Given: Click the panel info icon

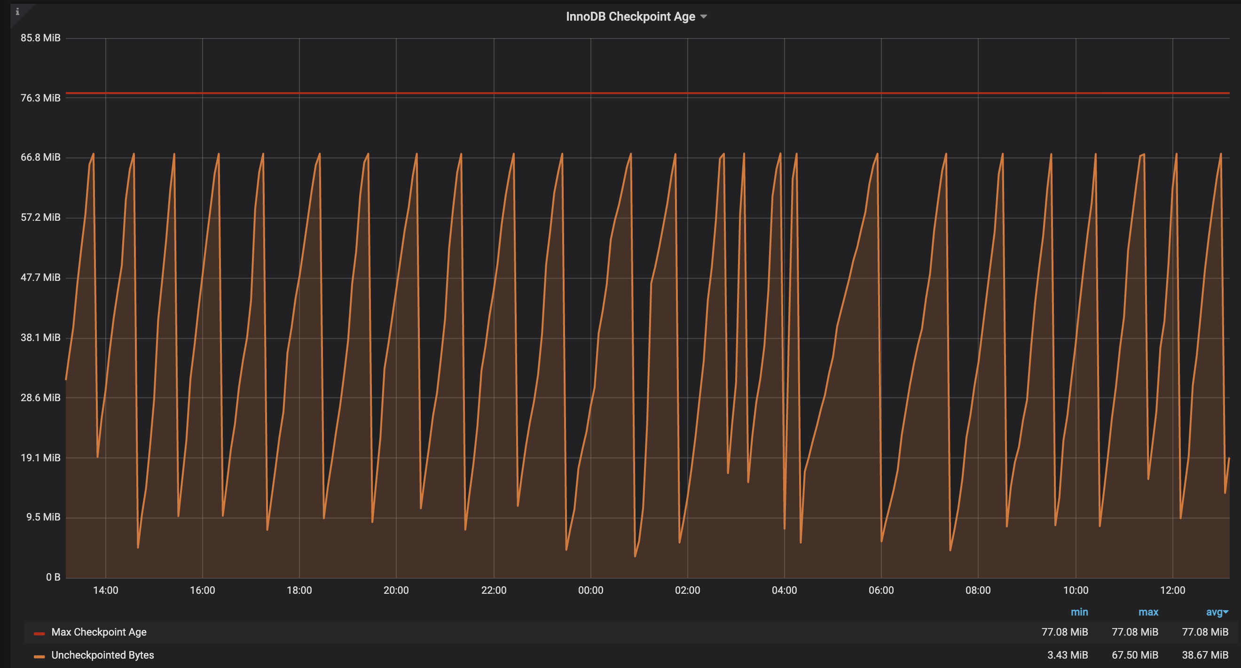Looking at the screenshot, I should 17,12.
